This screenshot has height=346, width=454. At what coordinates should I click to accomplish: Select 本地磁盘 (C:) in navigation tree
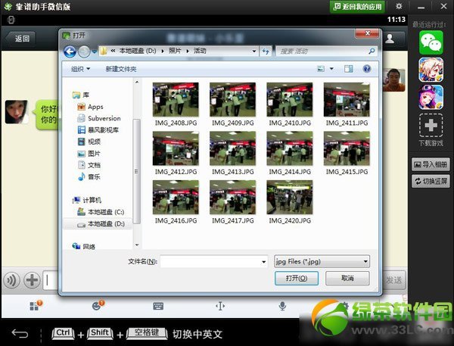tap(101, 212)
